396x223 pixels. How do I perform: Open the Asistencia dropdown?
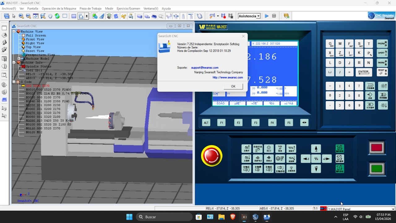point(249,16)
